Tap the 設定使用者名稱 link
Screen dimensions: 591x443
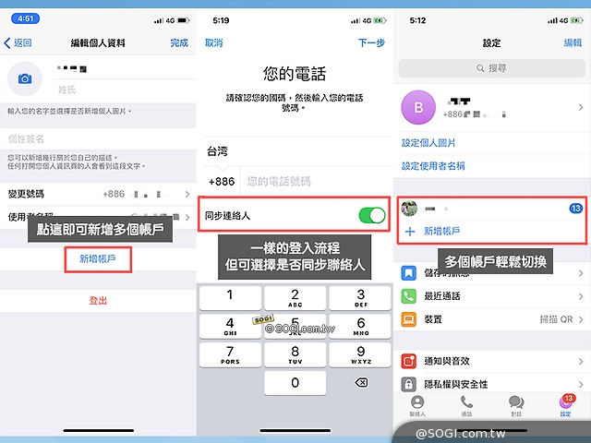click(433, 166)
